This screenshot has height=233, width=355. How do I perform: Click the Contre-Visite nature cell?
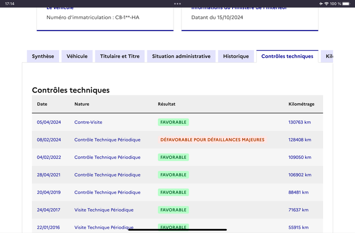[88, 122]
